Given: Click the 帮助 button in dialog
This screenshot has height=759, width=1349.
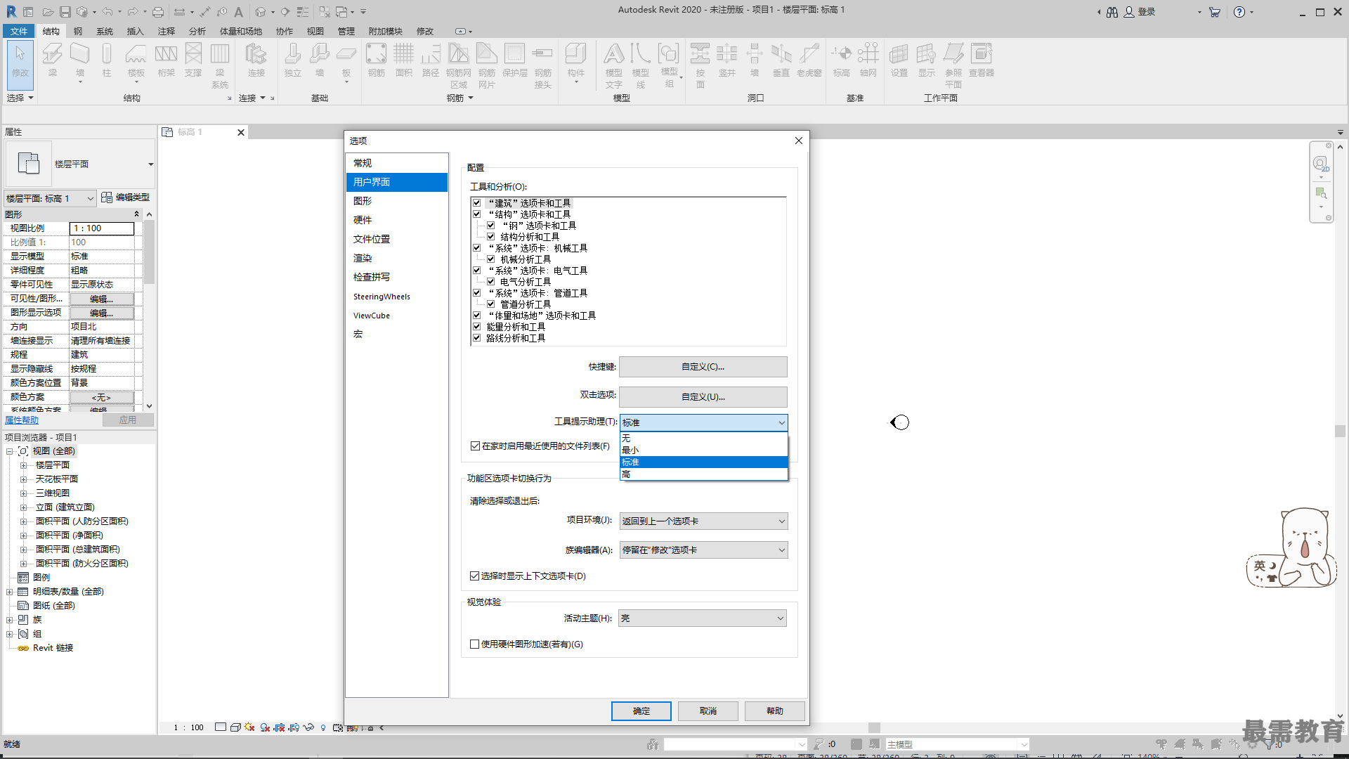Looking at the screenshot, I should coord(775,711).
